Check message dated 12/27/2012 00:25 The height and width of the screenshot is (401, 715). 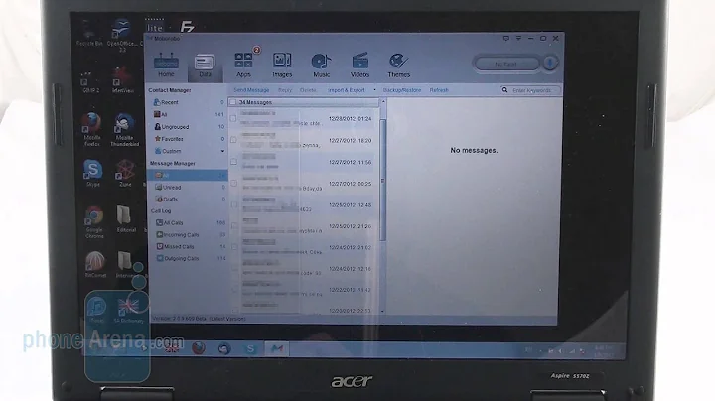[x=233, y=184]
